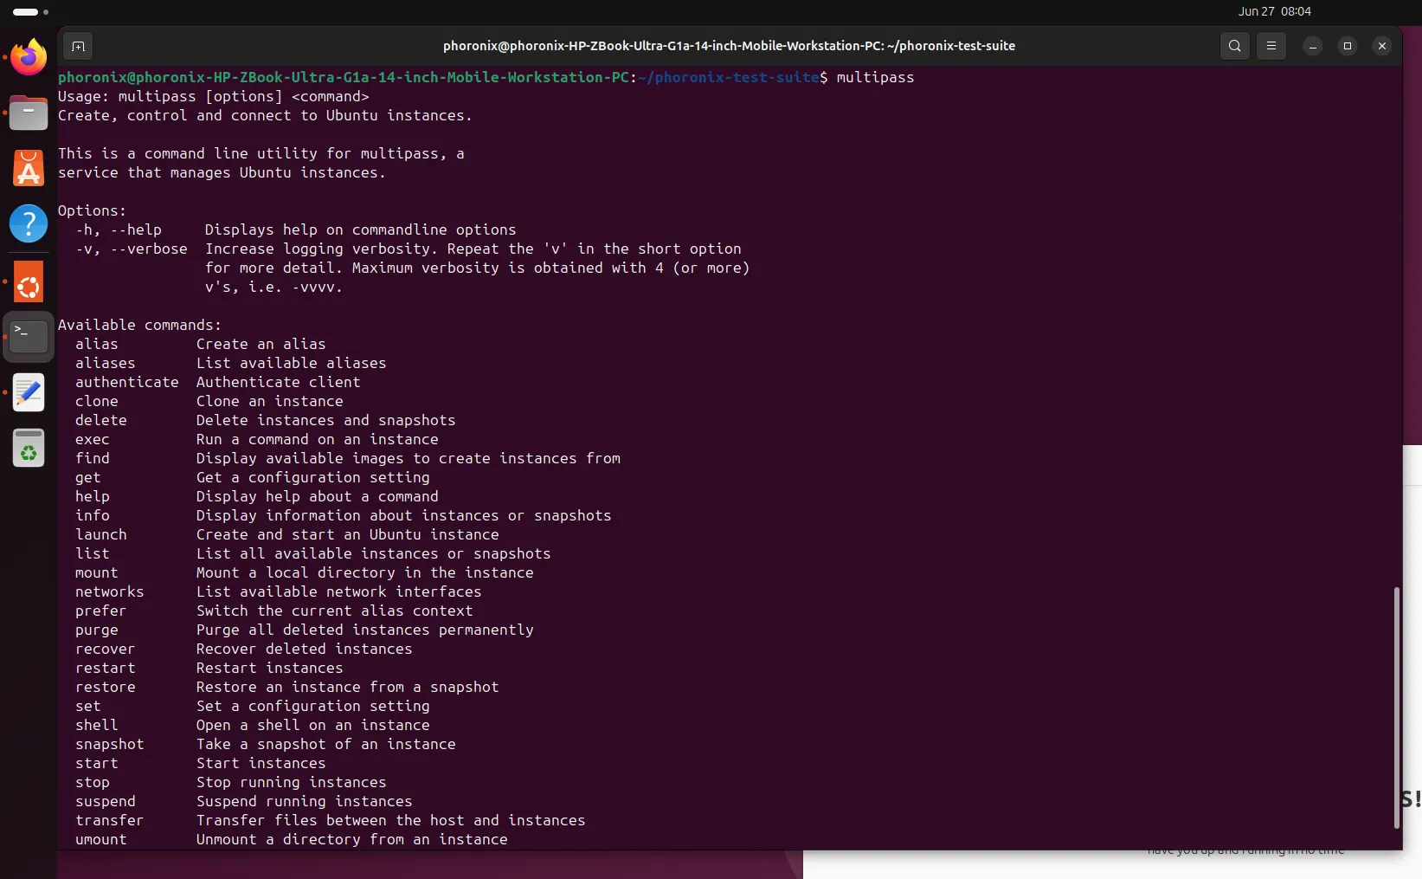Select the Terminal icon in dock
The image size is (1422, 879).
click(29, 336)
